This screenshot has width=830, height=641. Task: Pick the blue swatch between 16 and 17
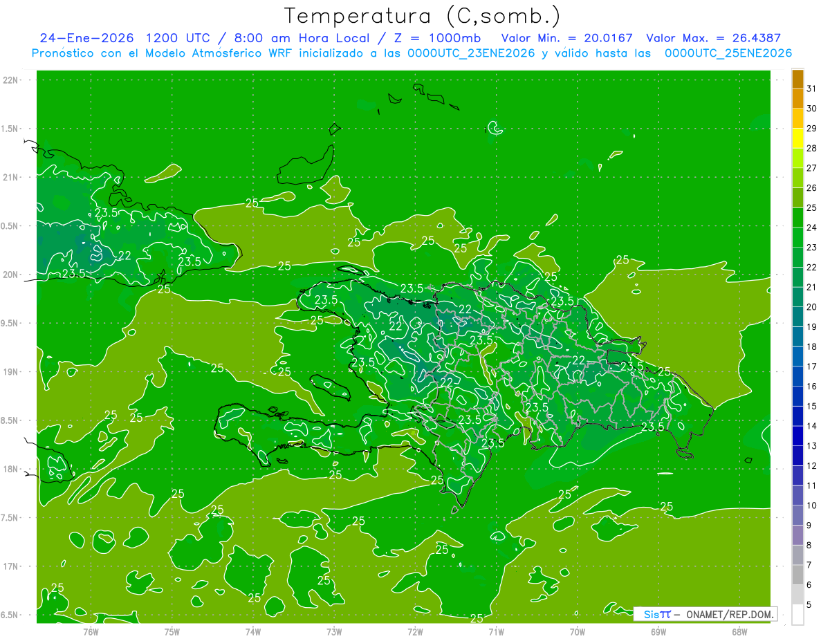(x=798, y=376)
